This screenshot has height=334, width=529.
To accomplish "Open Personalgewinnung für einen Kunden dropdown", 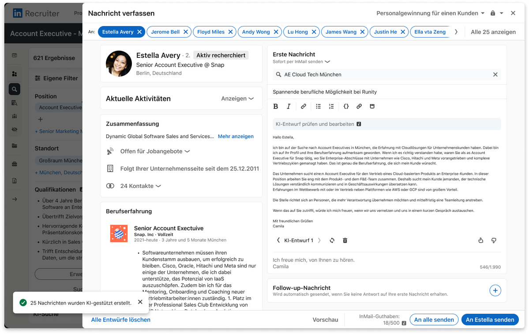I will tap(431, 13).
